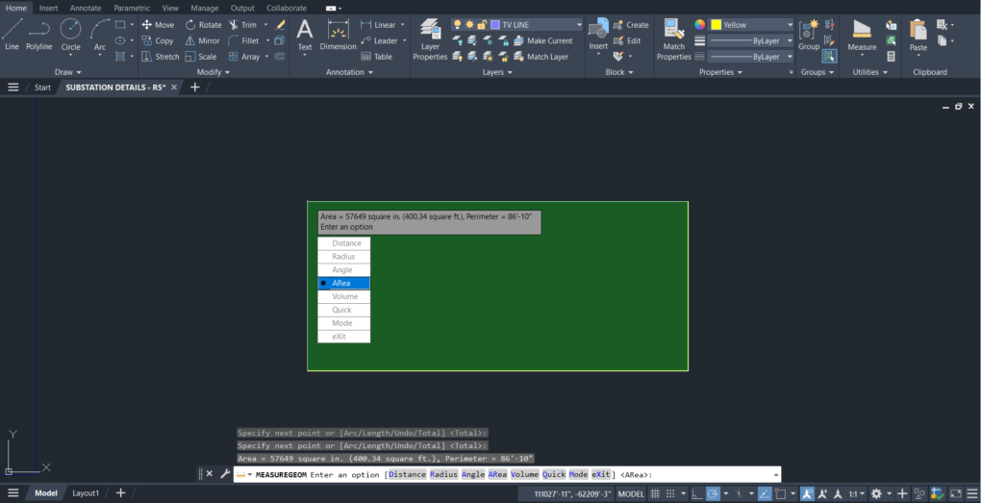Select the Line draw tool
Screen dimensions: 981x503
[12, 36]
